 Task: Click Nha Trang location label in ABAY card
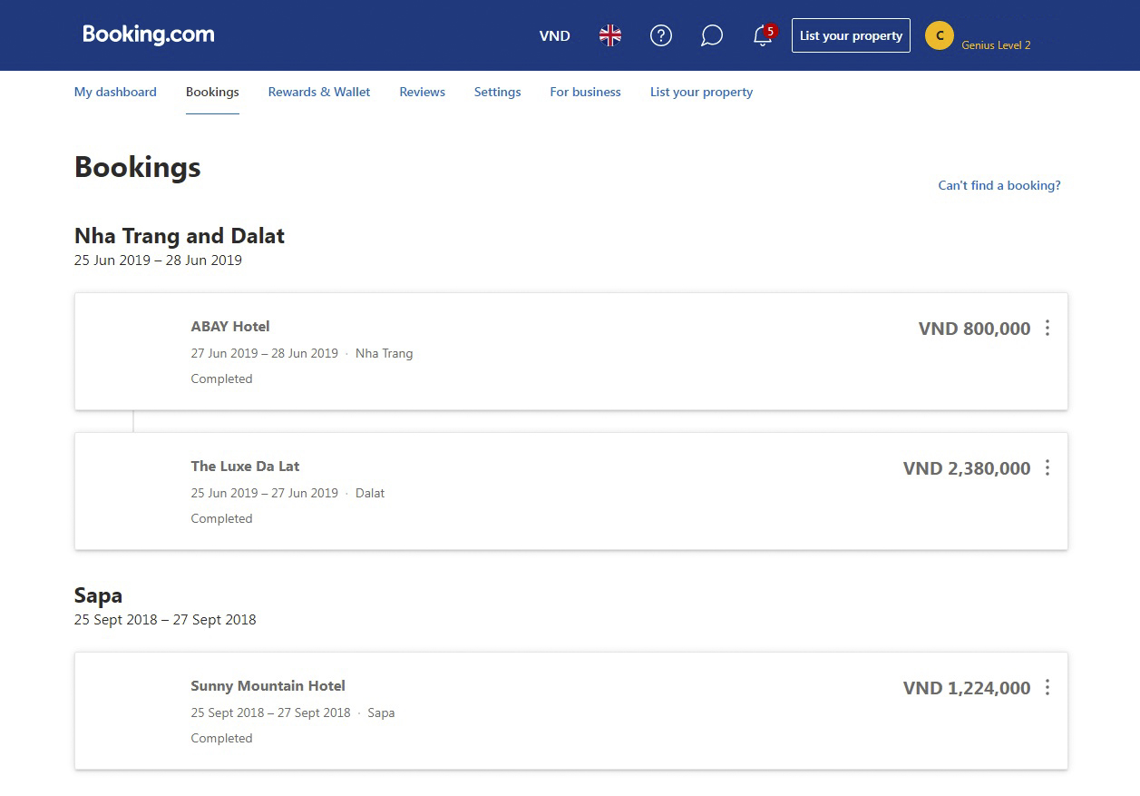click(384, 353)
